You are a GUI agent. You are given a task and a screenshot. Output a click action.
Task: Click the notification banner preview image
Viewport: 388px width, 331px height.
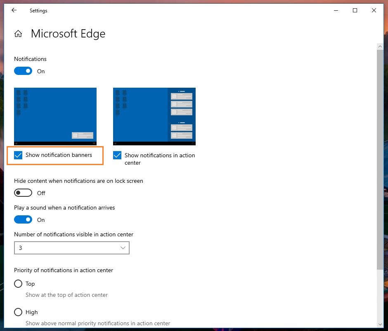(55, 116)
